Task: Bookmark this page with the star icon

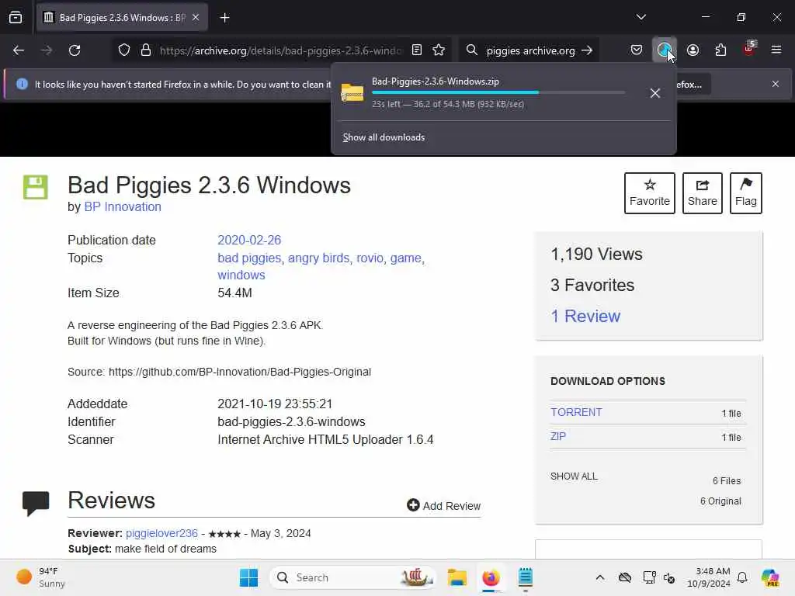Action: coord(439,50)
